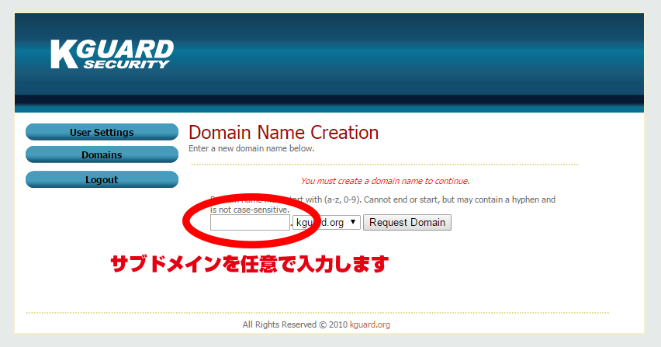Click the dotted line above the footer

317,313
